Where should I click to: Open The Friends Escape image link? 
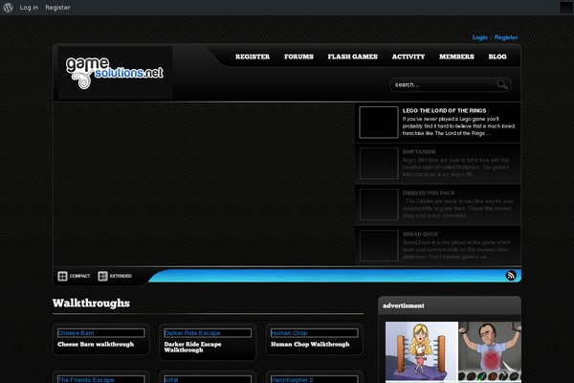tap(101, 379)
